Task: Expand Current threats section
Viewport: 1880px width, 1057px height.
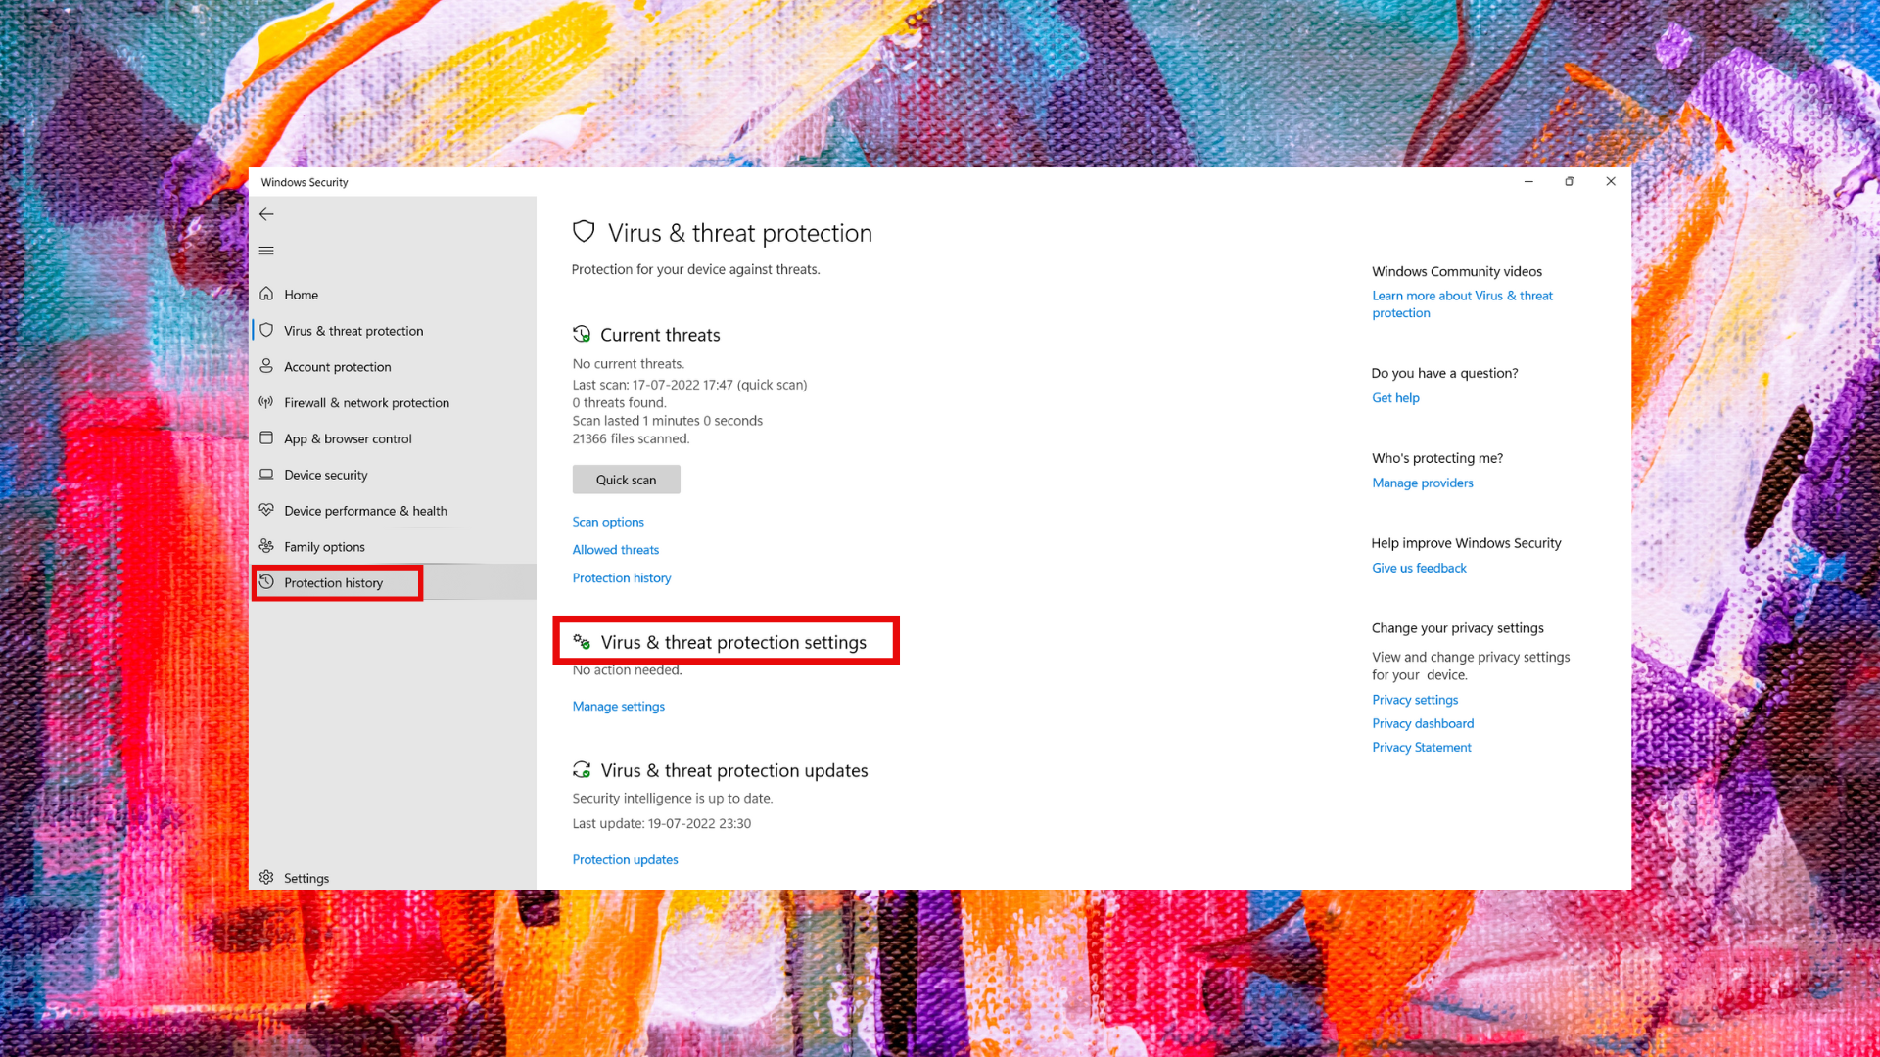Action: click(x=660, y=335)
